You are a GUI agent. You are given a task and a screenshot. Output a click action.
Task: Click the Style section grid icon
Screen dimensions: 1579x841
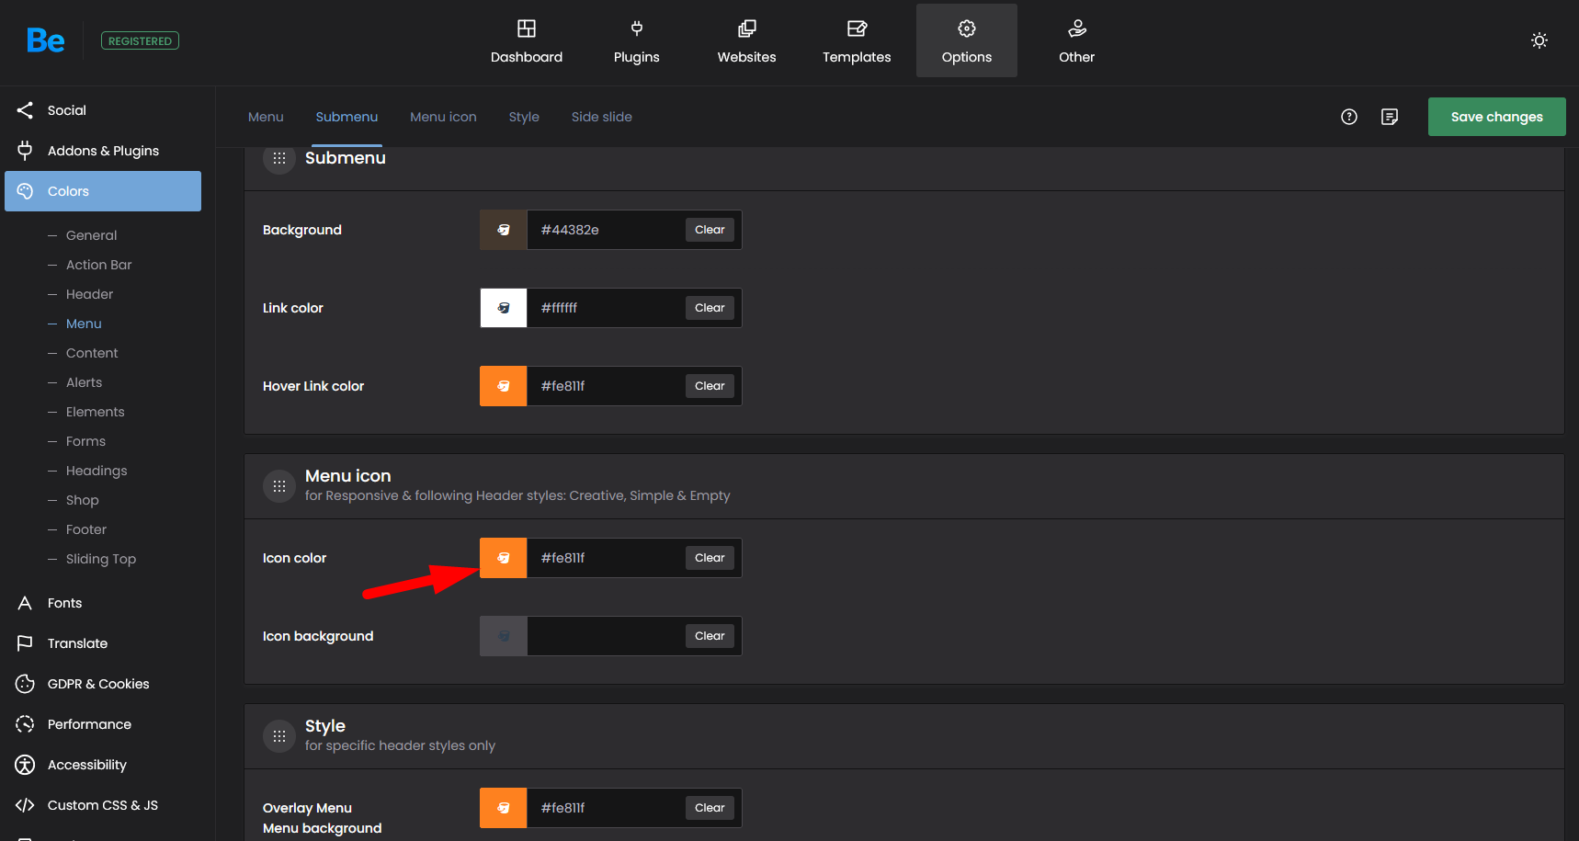pos(279,736)
